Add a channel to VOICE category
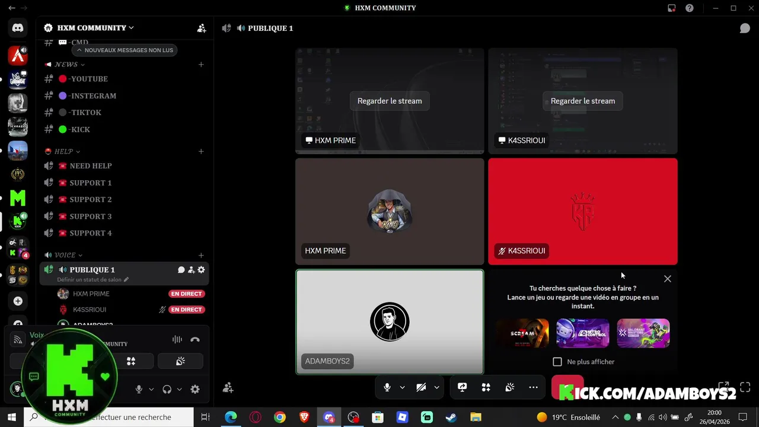Screen dimensions: 759x427 coord(201,255)
